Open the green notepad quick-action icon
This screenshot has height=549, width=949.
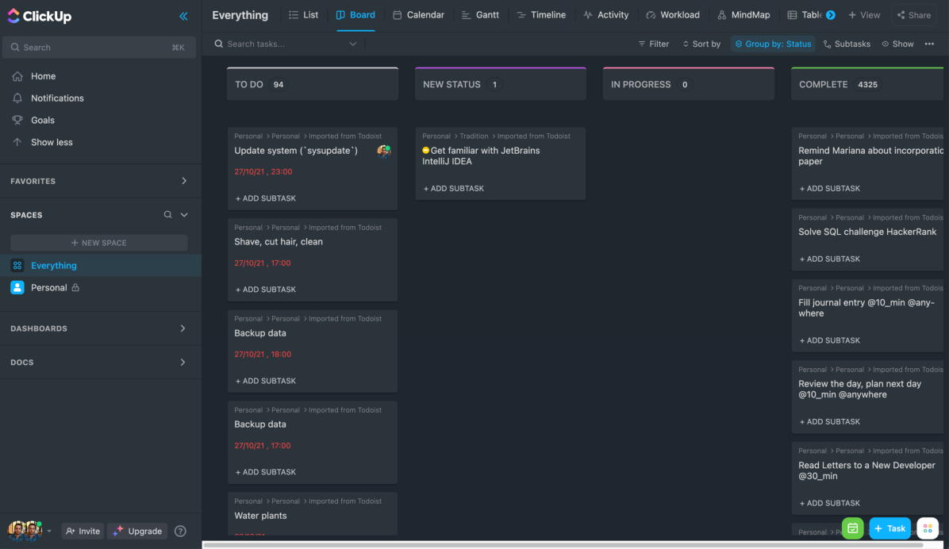coord(852,528)
